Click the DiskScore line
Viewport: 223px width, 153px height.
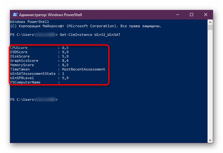(40, 56)
